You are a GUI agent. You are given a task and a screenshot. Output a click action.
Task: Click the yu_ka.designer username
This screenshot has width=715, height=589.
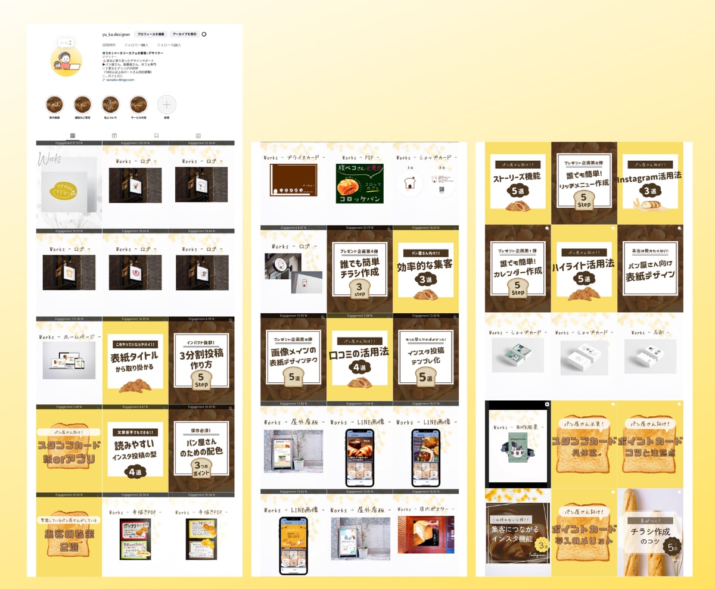click(x=116, y=35)
